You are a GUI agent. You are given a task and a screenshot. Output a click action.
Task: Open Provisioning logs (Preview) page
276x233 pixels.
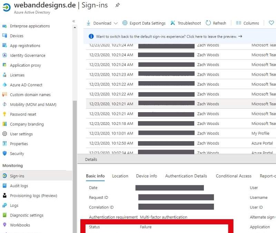click(33, 196)
